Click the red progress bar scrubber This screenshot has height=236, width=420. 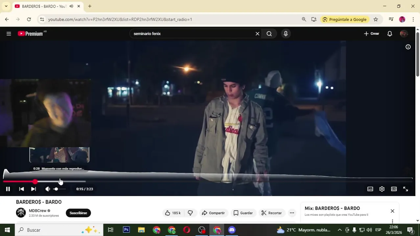(x=35, y=181)
